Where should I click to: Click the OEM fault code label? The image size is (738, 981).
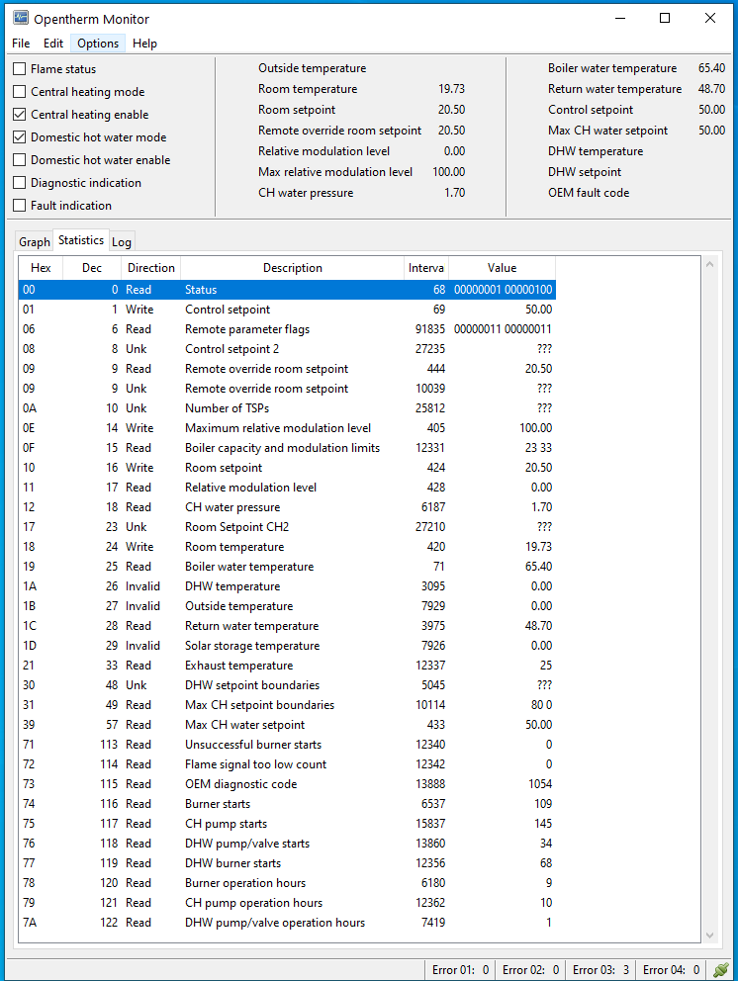(x=589, y=193)
